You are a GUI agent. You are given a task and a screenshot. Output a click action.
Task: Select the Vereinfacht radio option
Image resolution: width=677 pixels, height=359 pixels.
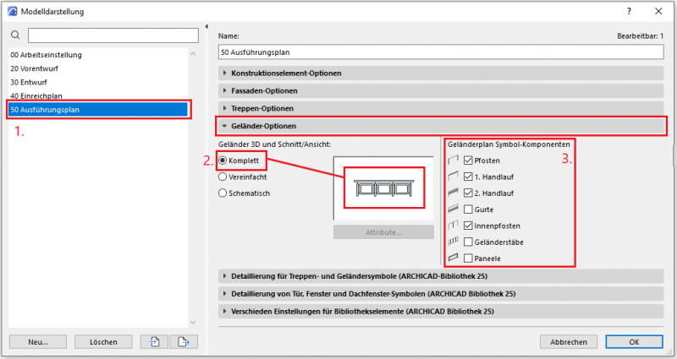click(x=223, y=177)
